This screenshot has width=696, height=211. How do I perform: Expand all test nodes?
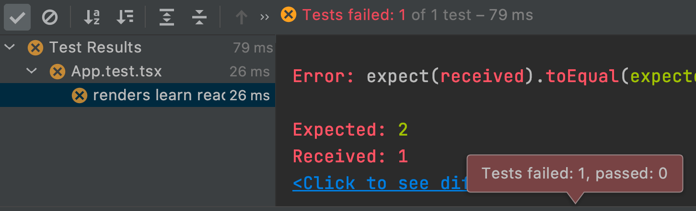point(166,17)
